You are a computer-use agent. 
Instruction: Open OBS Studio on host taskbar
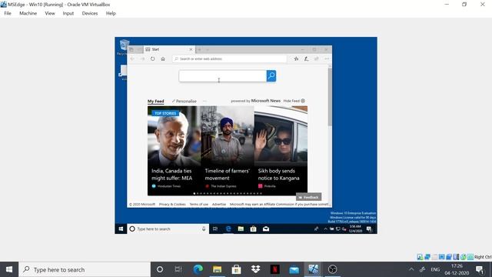[x=332, y=269]
